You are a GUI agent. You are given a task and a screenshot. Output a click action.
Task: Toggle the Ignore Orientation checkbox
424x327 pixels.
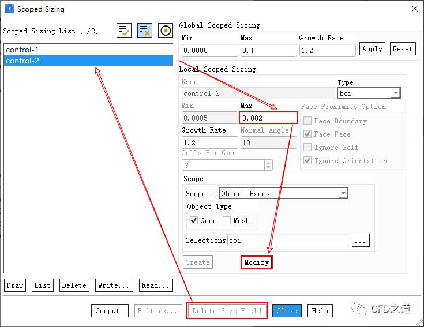coord(307,160)
